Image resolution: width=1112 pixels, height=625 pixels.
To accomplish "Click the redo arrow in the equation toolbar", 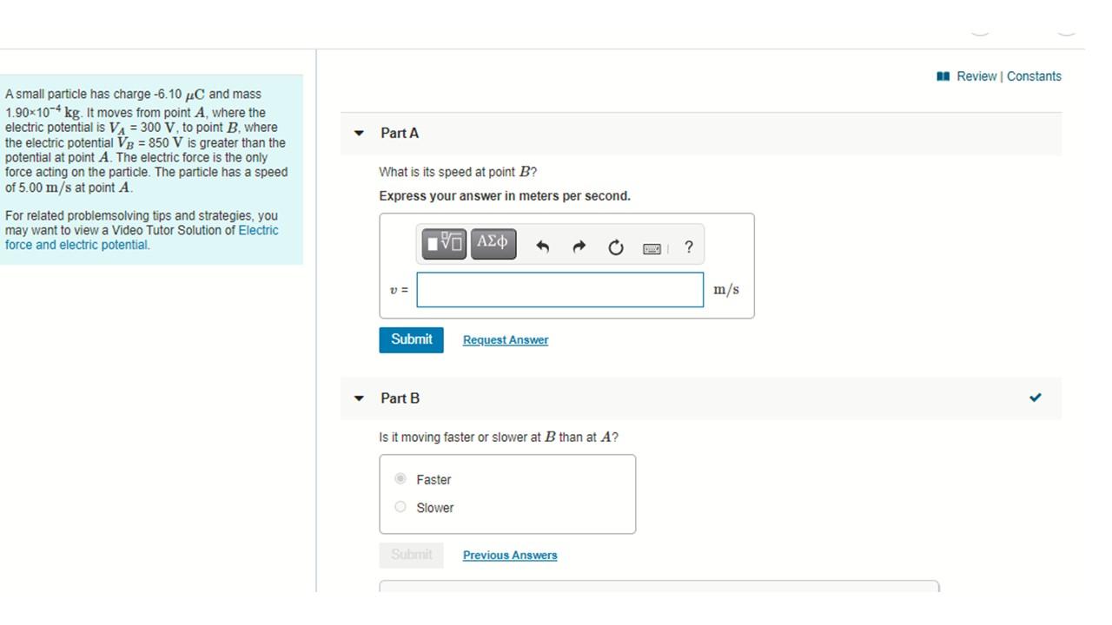I will click(x=579, y=247).
